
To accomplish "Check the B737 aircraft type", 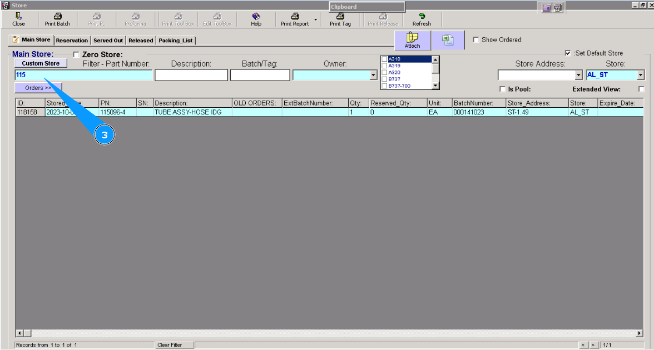I will pos(385,79).
